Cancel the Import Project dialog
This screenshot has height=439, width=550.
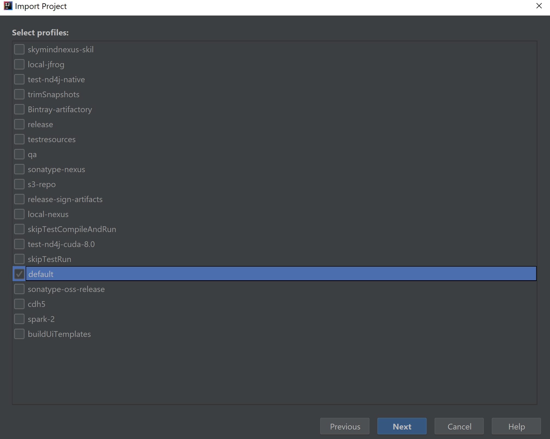coord(459,426)
